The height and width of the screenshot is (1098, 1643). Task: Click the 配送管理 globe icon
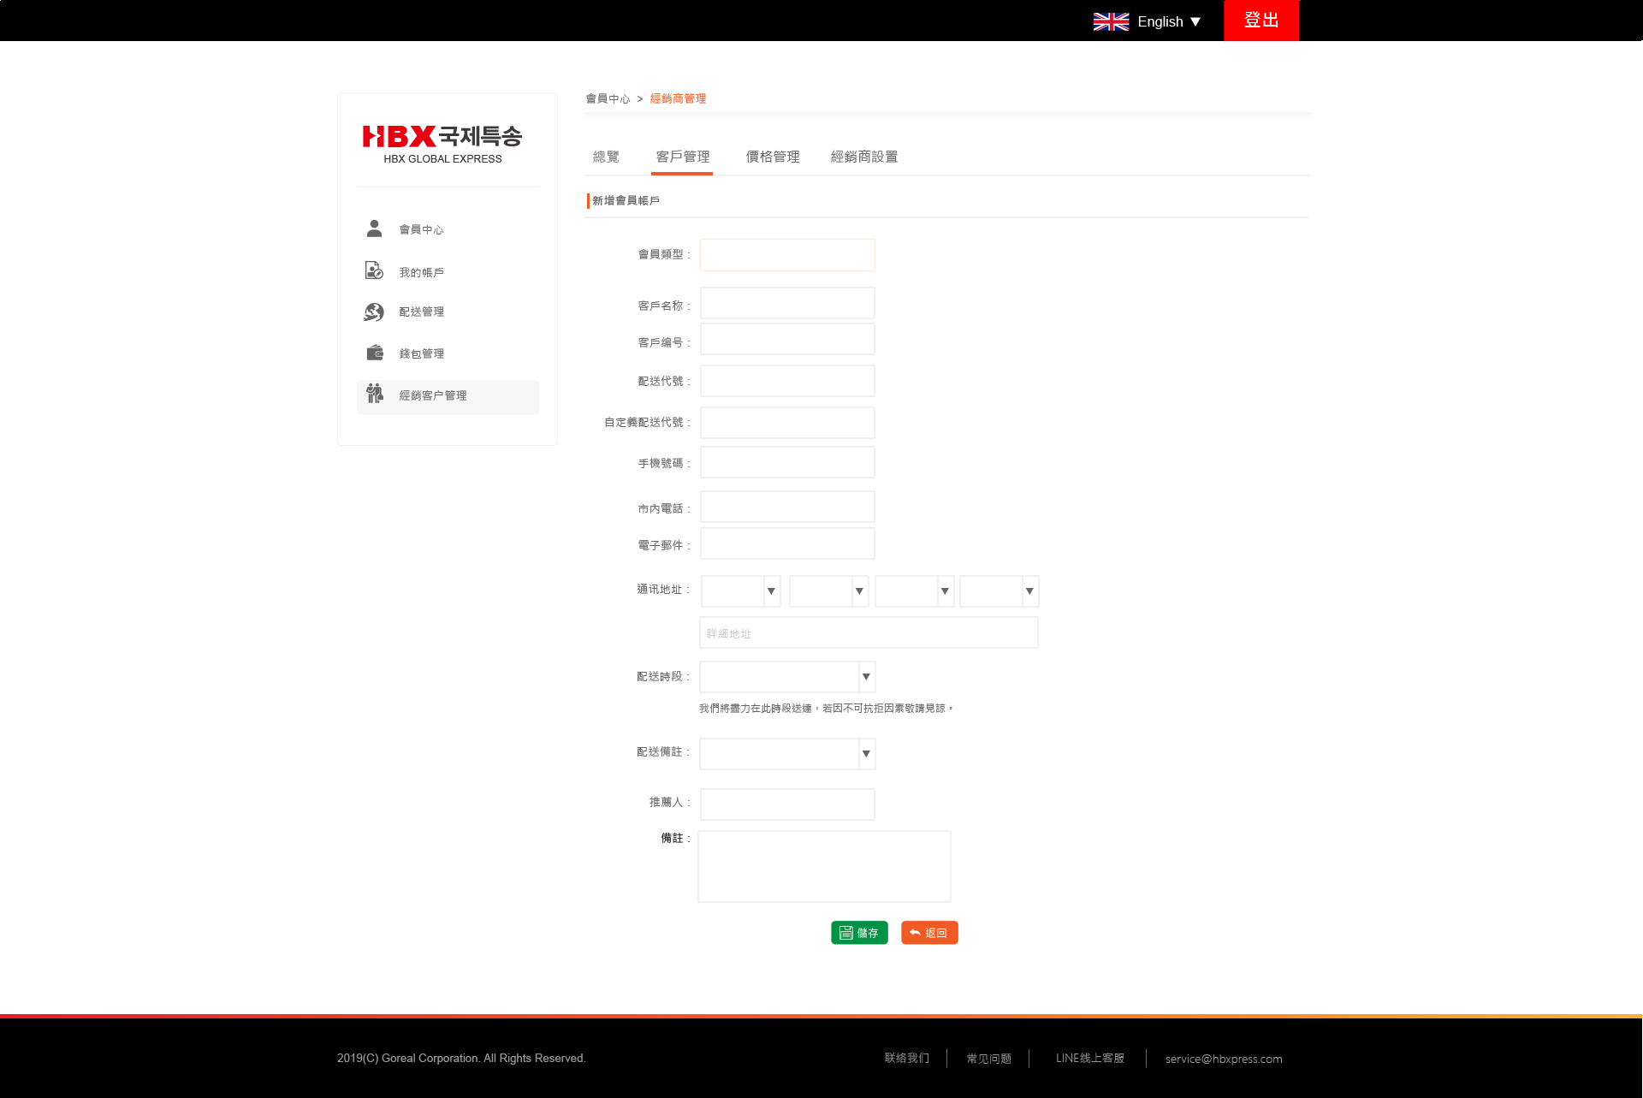coord(374,312)
